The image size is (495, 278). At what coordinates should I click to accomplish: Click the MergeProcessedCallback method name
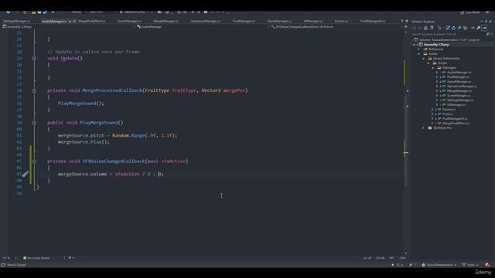(112, 90)
